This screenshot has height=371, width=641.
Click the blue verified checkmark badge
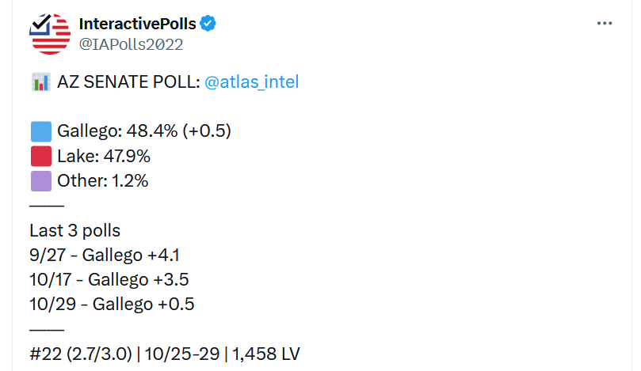click(208, 24)
